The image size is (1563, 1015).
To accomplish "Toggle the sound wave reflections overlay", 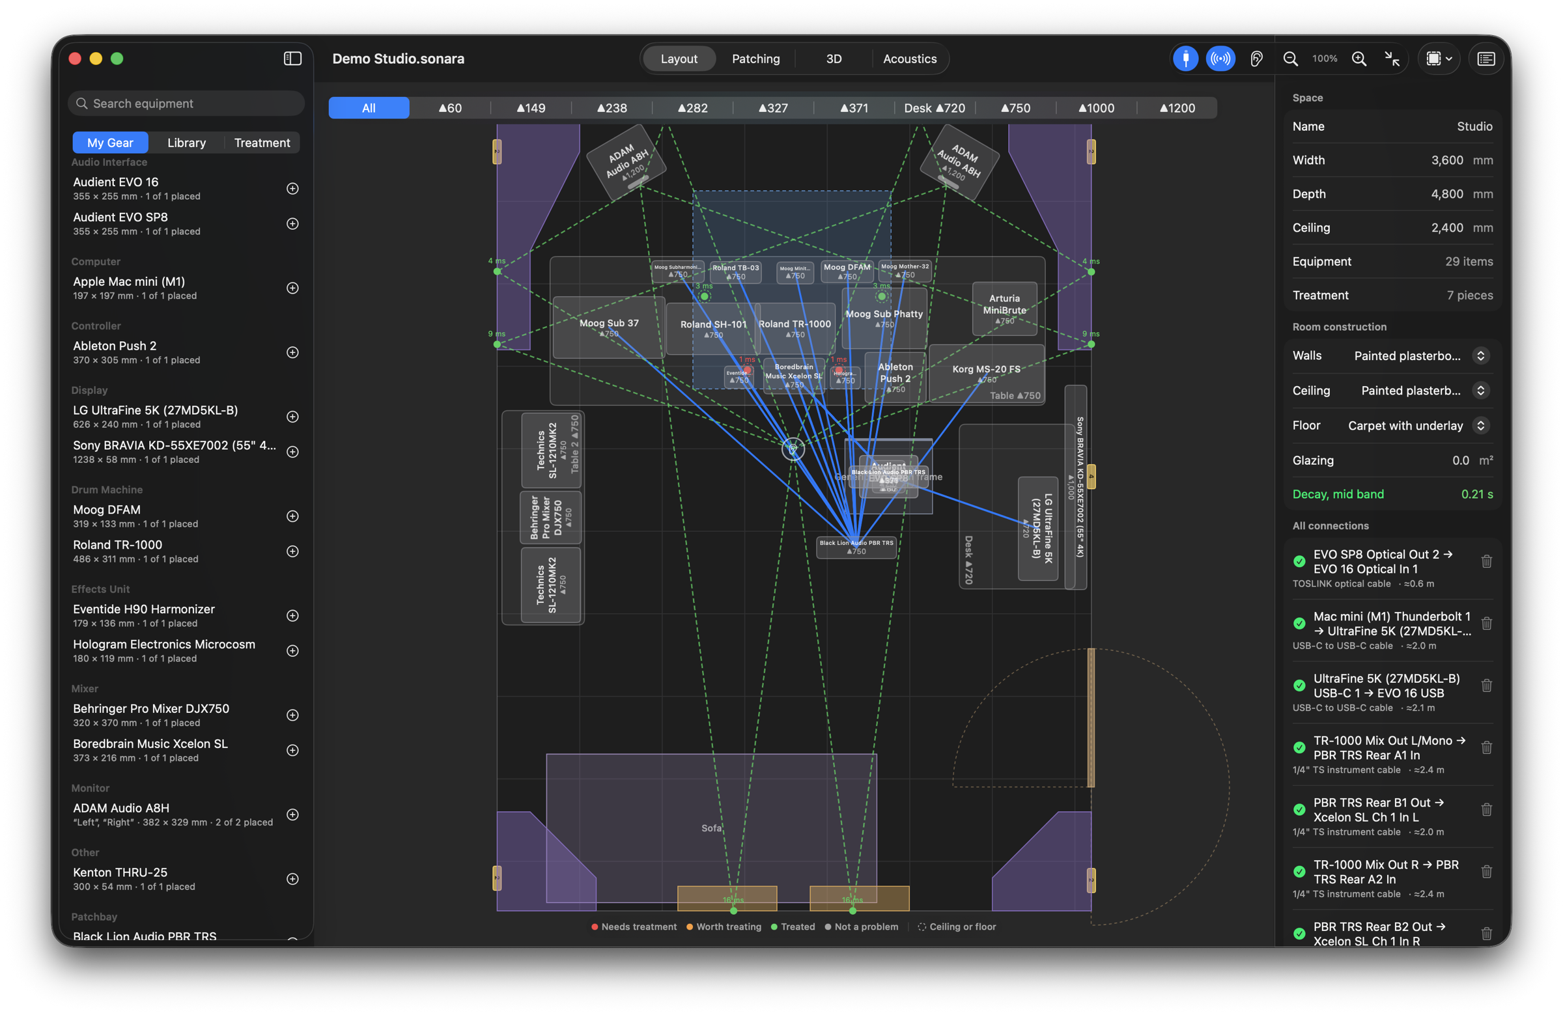I will tap(1220, 59).
